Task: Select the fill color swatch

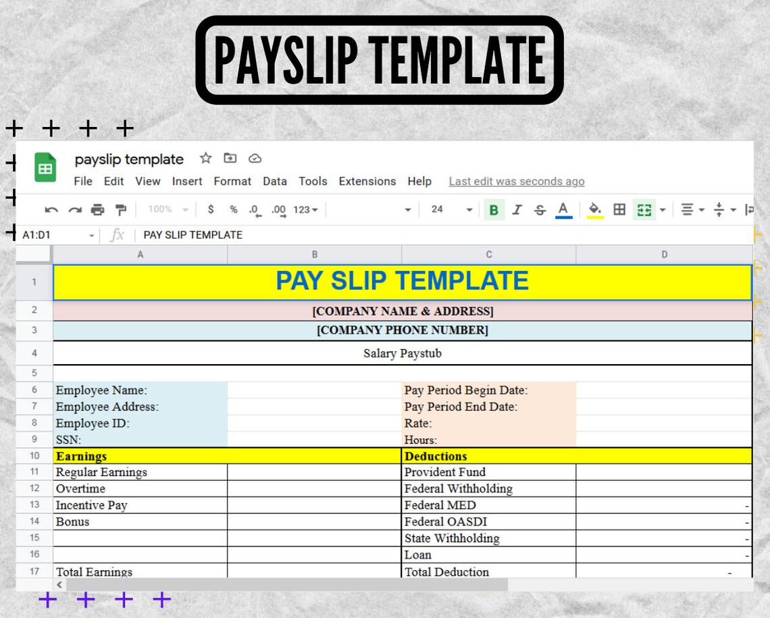Action: click(594, 209)
